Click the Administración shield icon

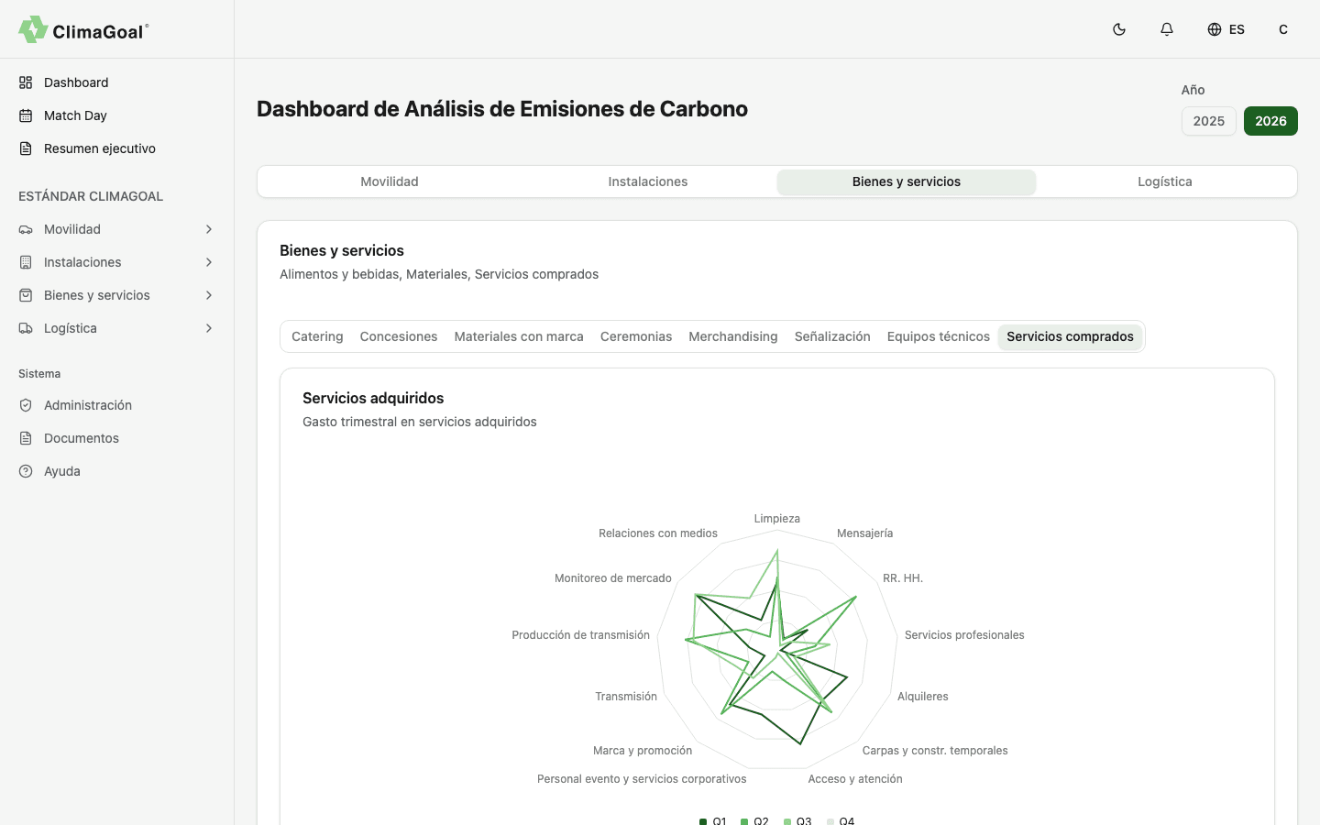pos(26,405)
